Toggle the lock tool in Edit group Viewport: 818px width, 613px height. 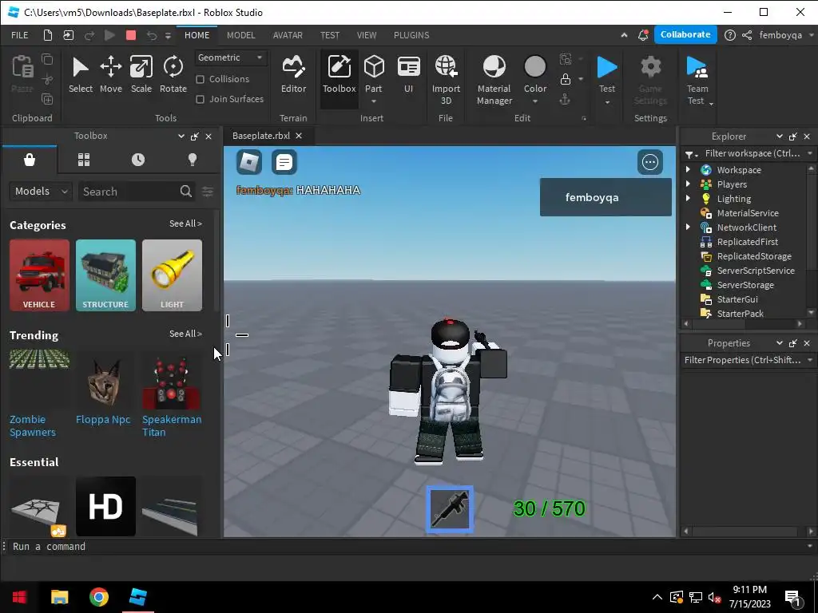[x=566, y=79]
